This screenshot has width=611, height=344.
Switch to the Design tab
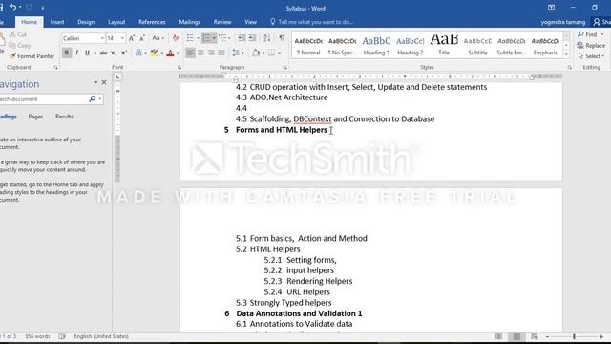tap(86, 22)
